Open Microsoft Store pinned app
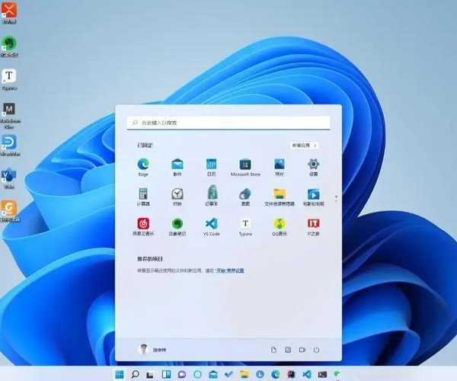The image size is (457, 381). coord(245,165)
